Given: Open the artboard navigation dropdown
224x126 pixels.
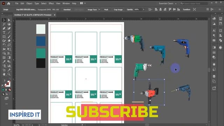Looking at the screenshot, I should (39, 125).
